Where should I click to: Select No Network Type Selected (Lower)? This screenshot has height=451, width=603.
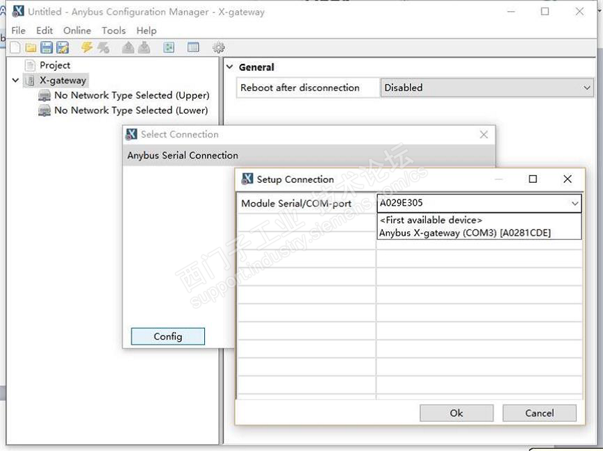click(131, 110)
